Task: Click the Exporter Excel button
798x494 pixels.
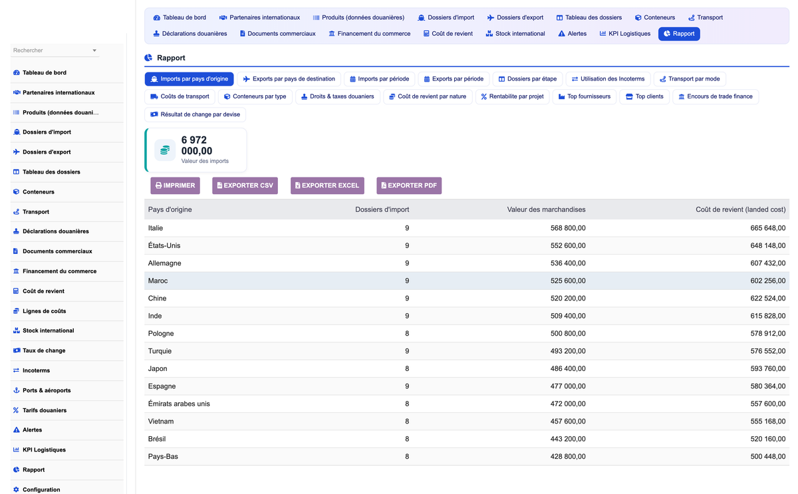Action: pyautogui.click(x=327, y=185)
